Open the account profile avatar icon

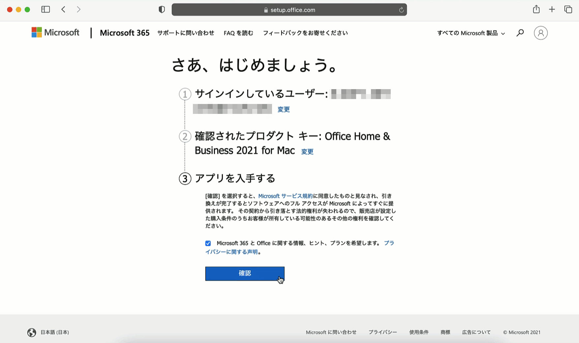coord(541,33)
